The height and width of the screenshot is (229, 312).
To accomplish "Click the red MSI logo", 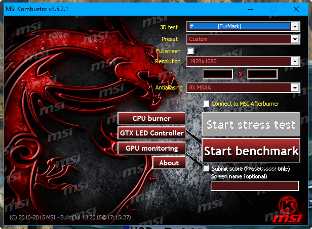I will (287, 218).
